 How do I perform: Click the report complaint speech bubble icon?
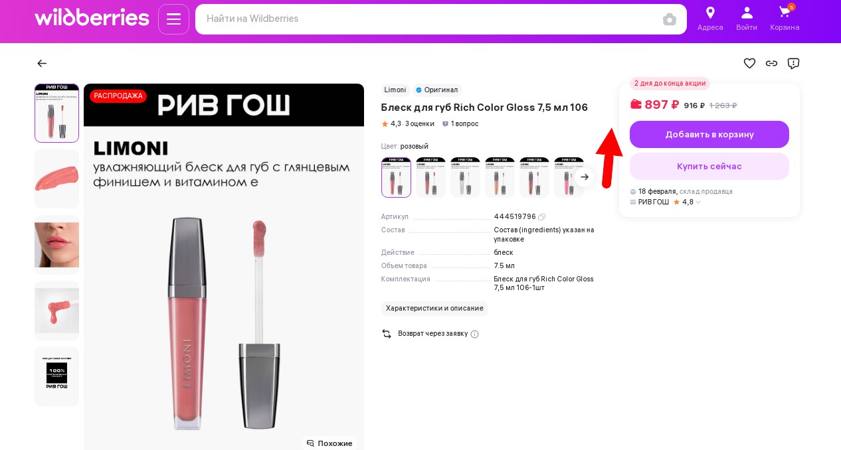[793, 63]
